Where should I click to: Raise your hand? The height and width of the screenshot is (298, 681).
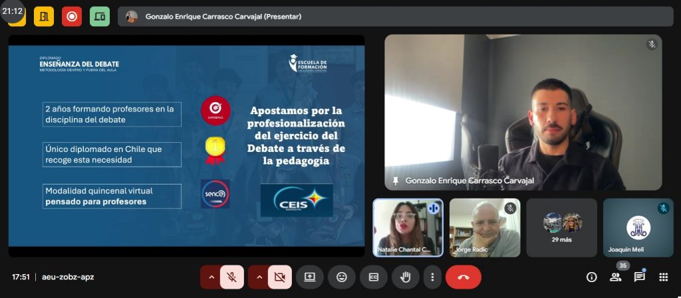pos(405,277)
